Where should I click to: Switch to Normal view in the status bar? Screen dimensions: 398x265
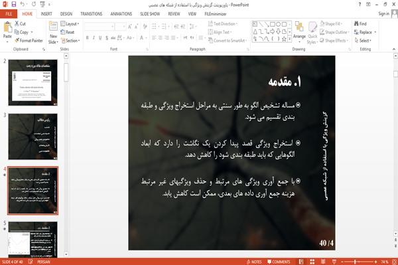(x=301, y=262)
